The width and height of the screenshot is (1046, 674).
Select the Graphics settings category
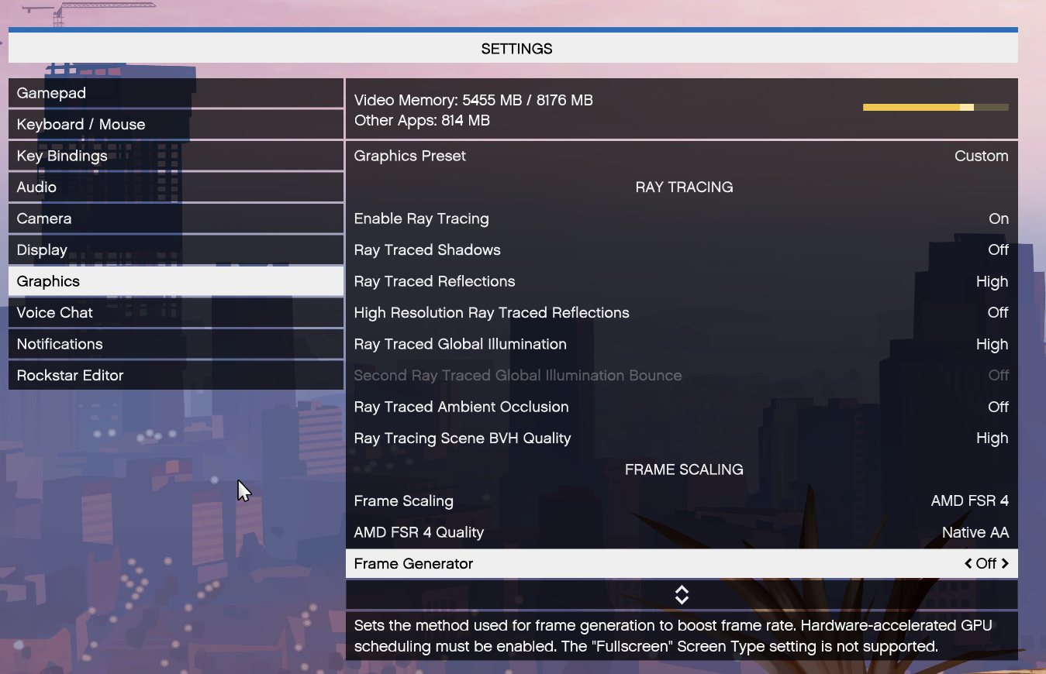point(176,281)
